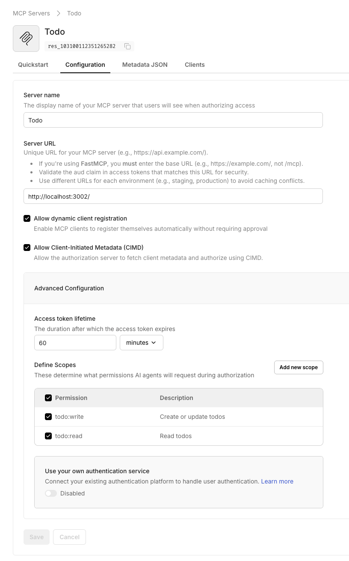Disable Allow Client-Initiated Metadata (CIMD)
Image resolution: width=349 pixels, height=561 pixels.
[27, 248]
